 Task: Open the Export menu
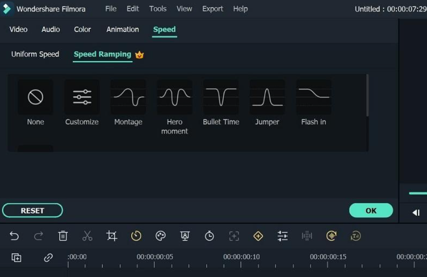[x=212, y=9]
